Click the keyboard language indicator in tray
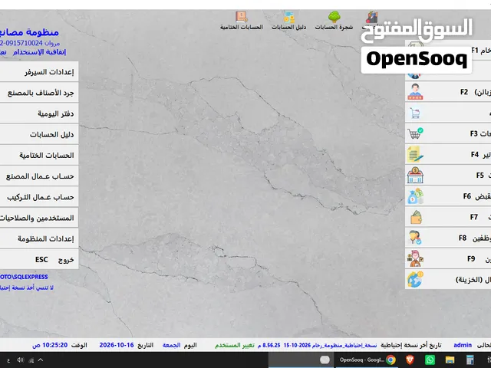The image size is (491, 368). tap(8, 360)
